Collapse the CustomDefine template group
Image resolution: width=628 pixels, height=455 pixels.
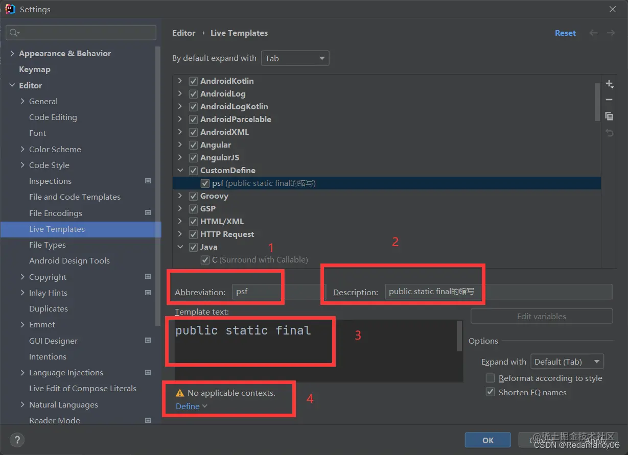[x=180, y=171]
